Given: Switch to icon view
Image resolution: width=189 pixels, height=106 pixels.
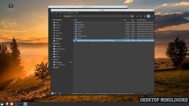Looking at the screenshot, I should [x=145, y=16].
